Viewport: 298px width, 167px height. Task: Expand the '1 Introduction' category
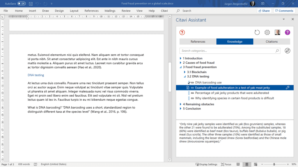coord(180,58)
